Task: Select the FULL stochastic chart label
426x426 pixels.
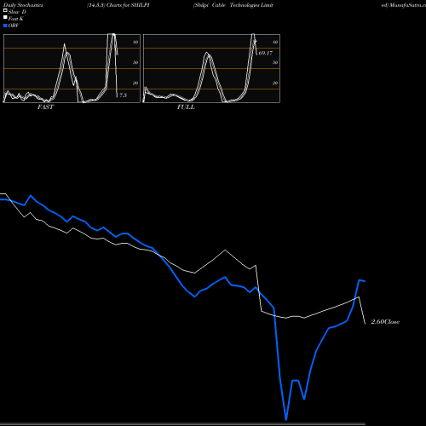Action: [x=186, y=107]
